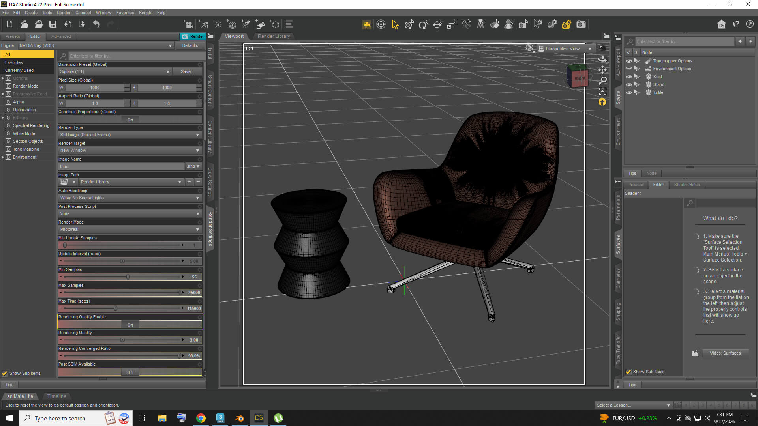Toggle visibility eye for Seat node

pos(629,77)
